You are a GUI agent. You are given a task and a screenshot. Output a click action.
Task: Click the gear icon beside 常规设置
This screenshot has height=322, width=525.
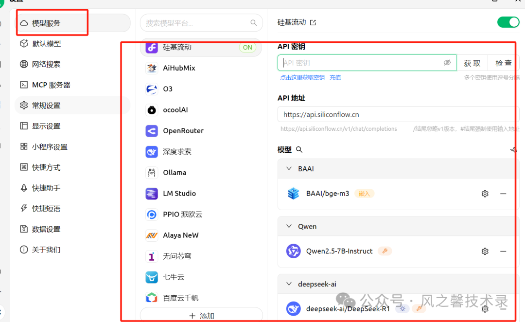coord(24,105)
